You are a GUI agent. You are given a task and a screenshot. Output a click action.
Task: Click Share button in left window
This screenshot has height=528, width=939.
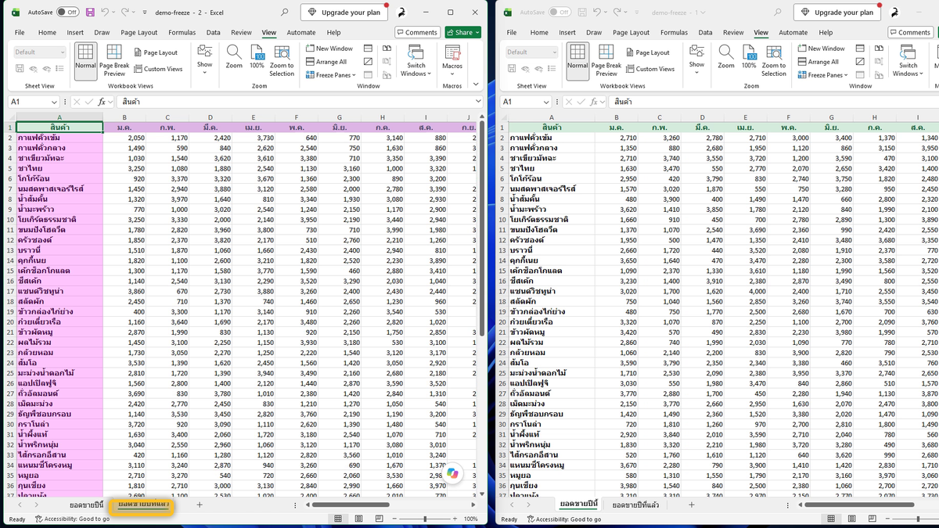pos(463,32)
